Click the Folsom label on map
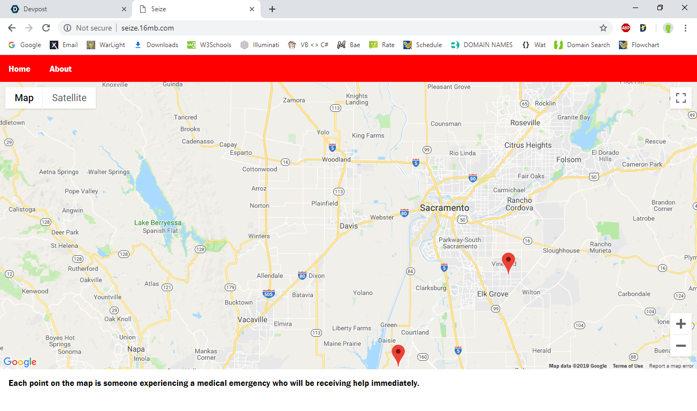The height and width of the screenshot is (411, 697). pyautogui.click(x=569, y=159)
